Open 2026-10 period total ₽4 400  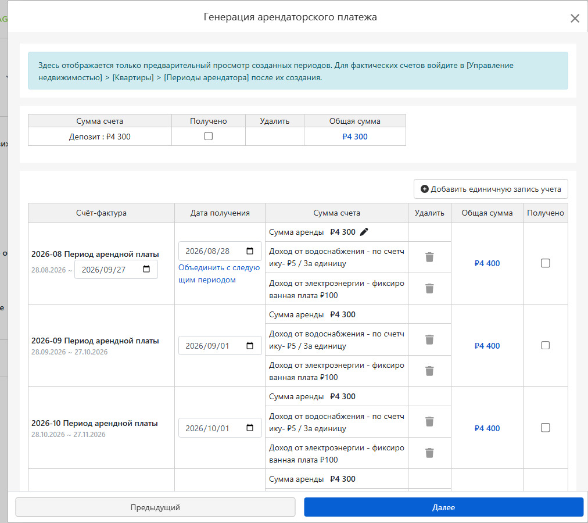(x=487, y=428)
